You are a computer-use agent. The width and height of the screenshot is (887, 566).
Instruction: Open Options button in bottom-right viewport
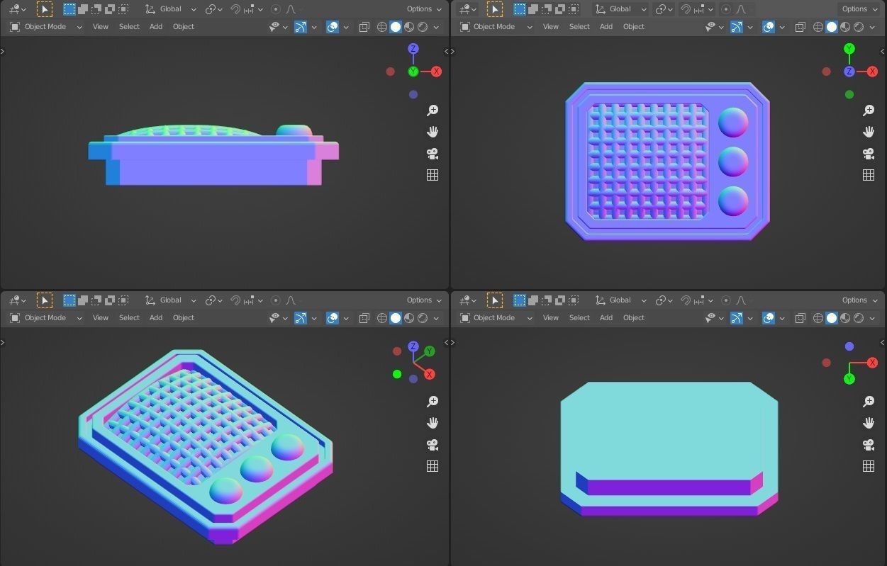859,300
